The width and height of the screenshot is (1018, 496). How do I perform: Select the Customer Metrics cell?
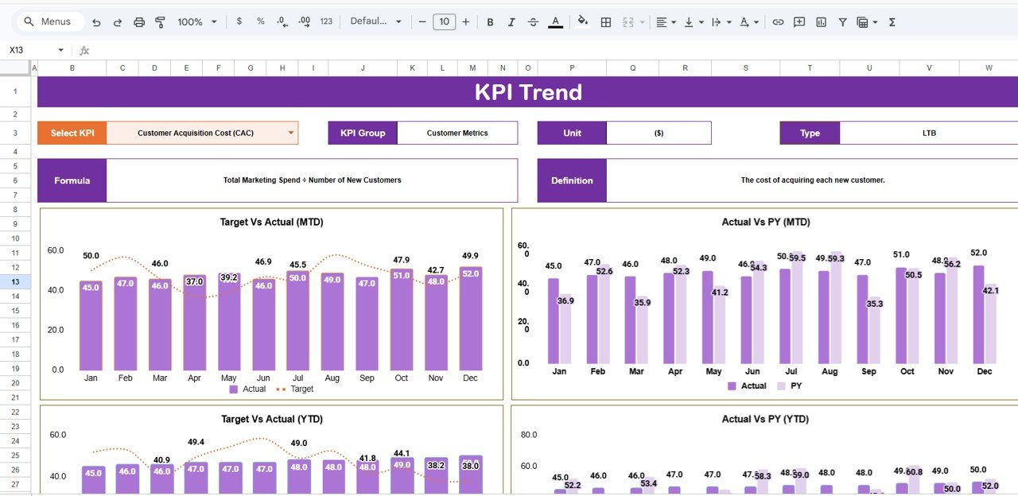pos(457,133)
